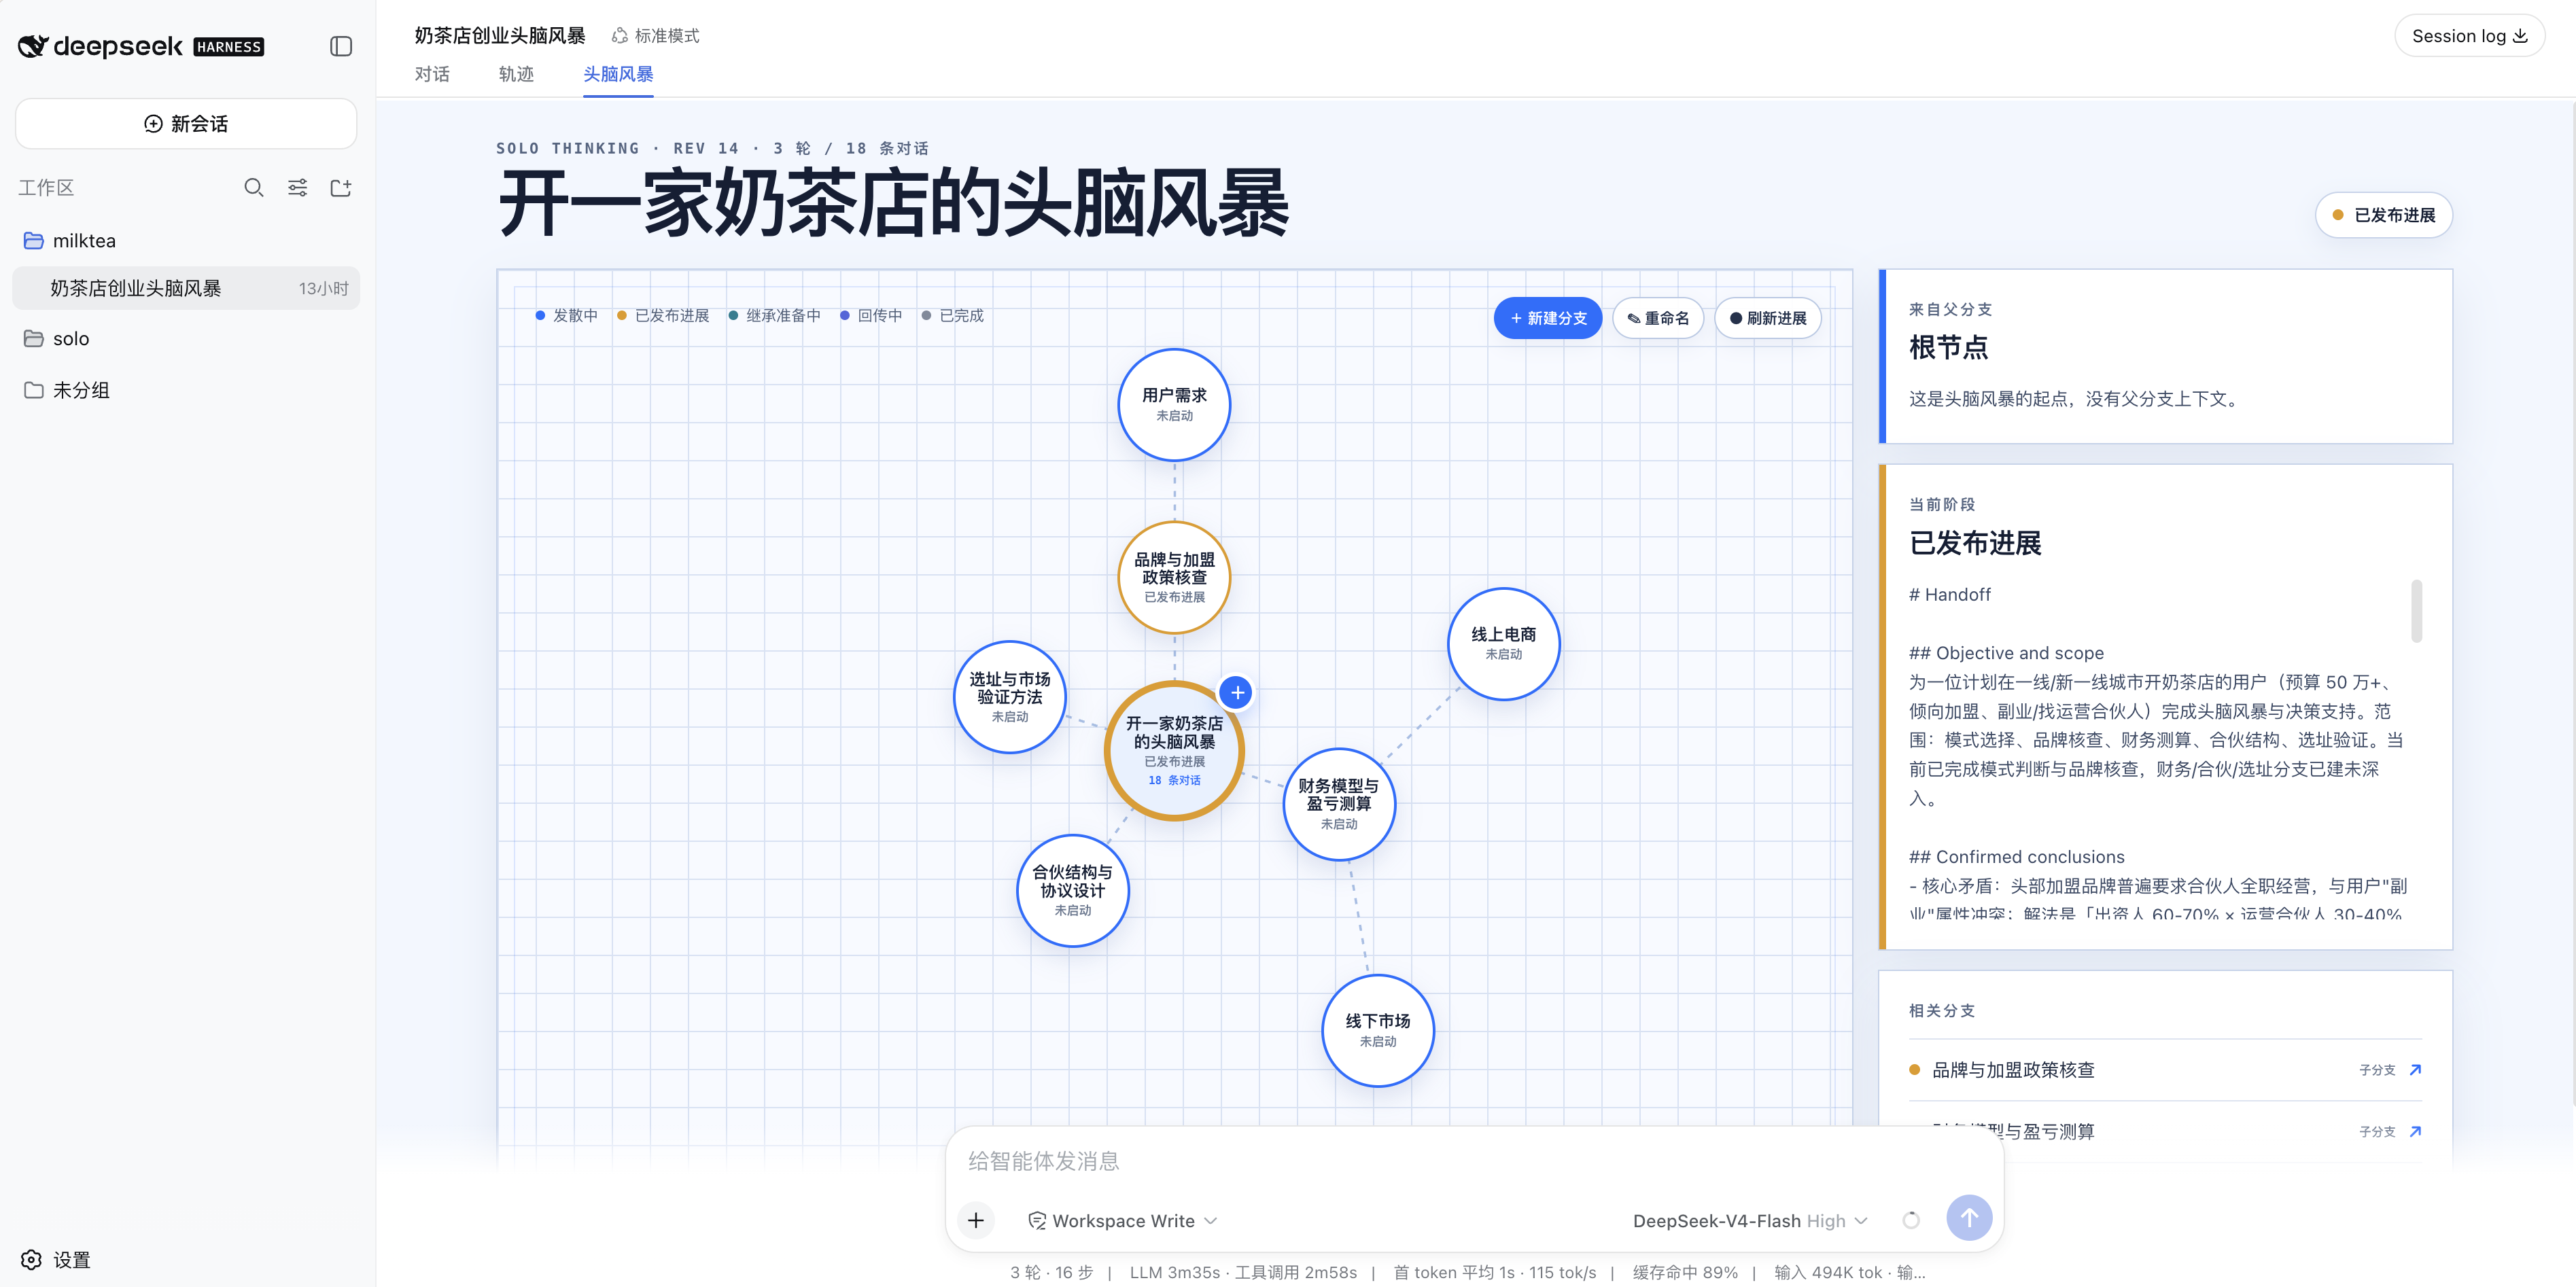Switch to the 头脑风暴 tab

pos(618,74)
